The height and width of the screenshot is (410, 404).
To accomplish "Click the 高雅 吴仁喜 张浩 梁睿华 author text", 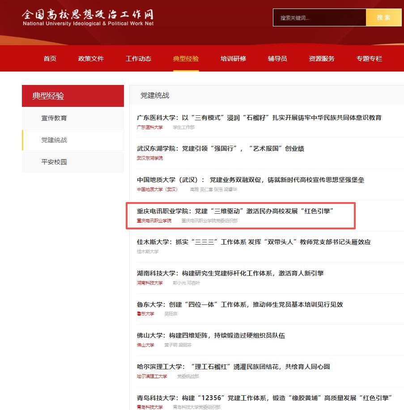I will coord(213,189).
